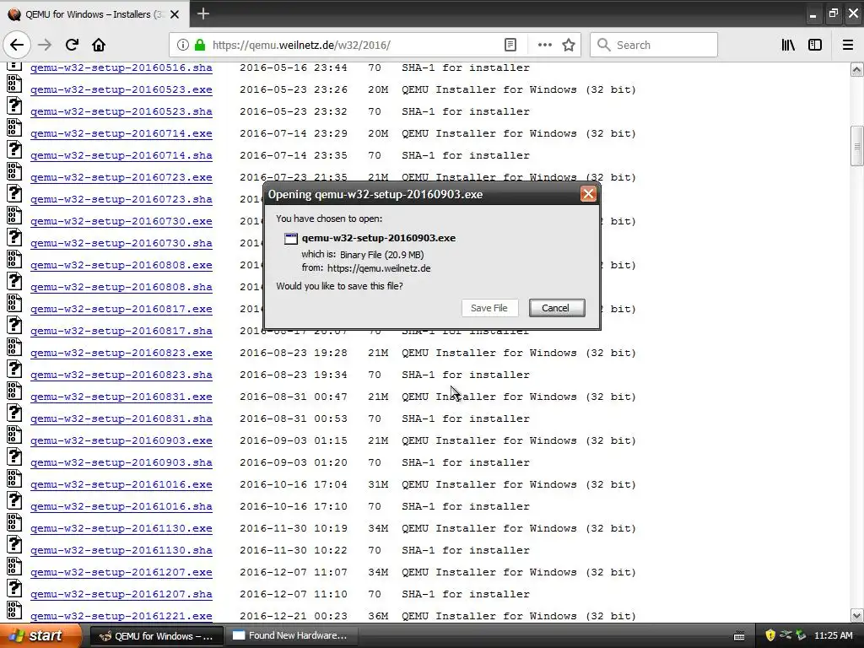Open link qemu-w32-setup-20160823.exe

tap(121, 354)
